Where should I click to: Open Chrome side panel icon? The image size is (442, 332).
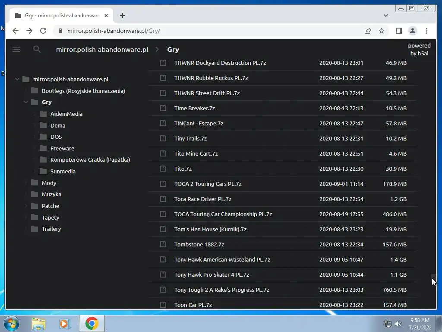click(x=398, y=31)
